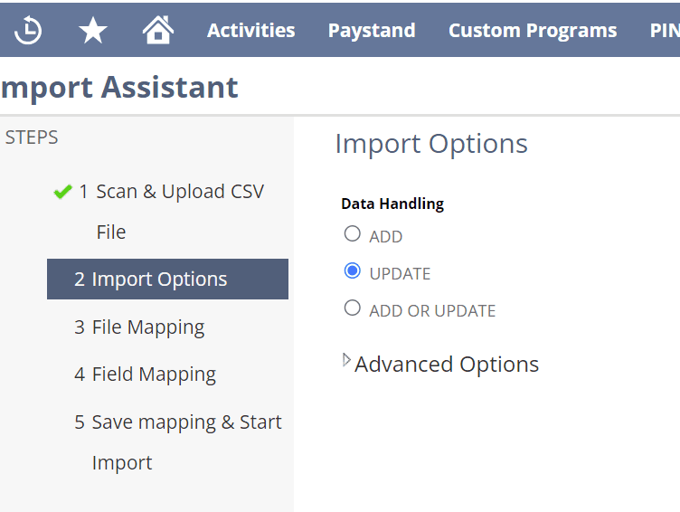
Task: Select the UPDATE radio button
Action: (352, 271)
